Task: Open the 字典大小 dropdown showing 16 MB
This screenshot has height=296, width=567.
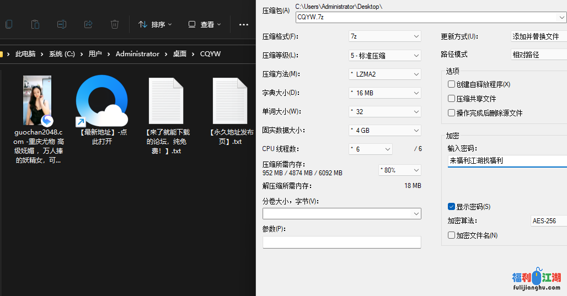Action: click(x=385, y=93)
